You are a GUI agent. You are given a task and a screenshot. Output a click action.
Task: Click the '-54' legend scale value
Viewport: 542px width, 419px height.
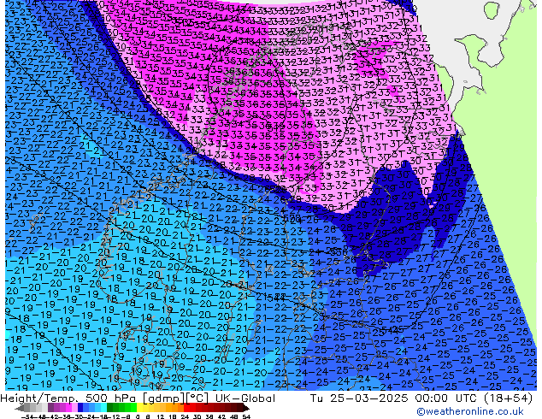click(27, 417)
